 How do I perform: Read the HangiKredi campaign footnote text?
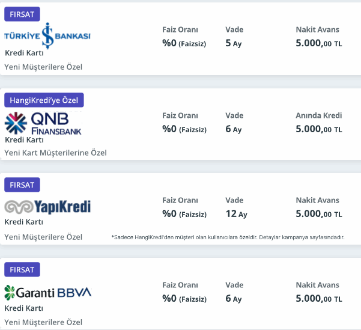(228, 237)
